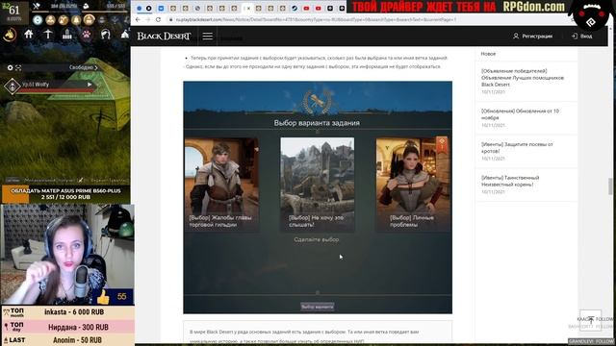Click the donation goal progress bar
Screen dimensions: 616x346
(66, 194)
